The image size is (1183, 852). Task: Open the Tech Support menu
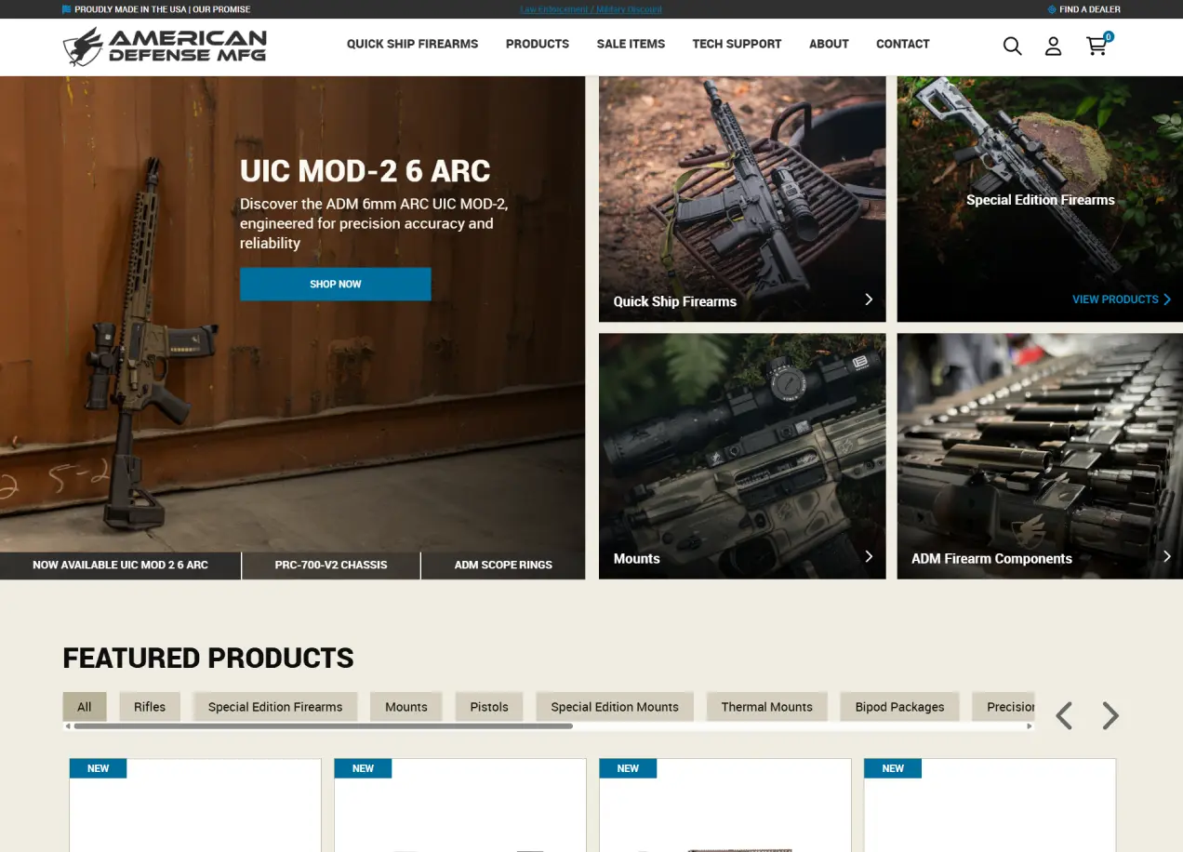coord(737,44)
